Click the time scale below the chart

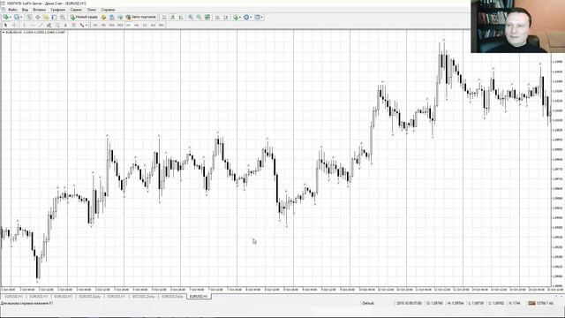point(275,290)
